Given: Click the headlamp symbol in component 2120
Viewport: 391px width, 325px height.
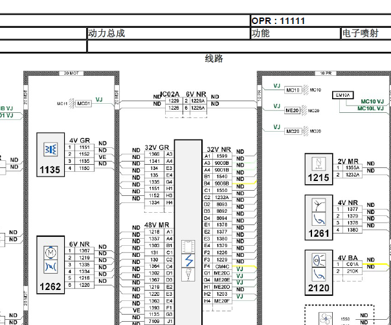Looking at the screenshot, I should [318, 260].
